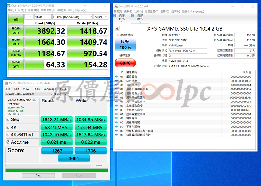261x186 pixels.
Task: Click the AS SSD write score 1796
Action: coord(91,151)
